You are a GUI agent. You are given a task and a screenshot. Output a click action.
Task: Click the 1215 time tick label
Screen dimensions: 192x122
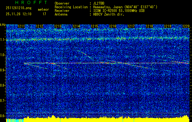[x=94, y=27]
